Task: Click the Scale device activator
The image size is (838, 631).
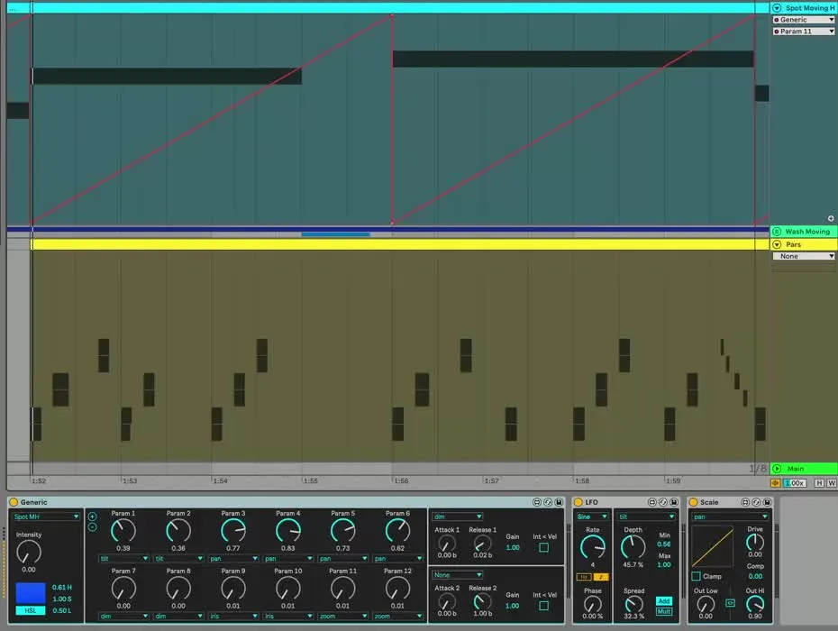Action: tap(693, 502)
